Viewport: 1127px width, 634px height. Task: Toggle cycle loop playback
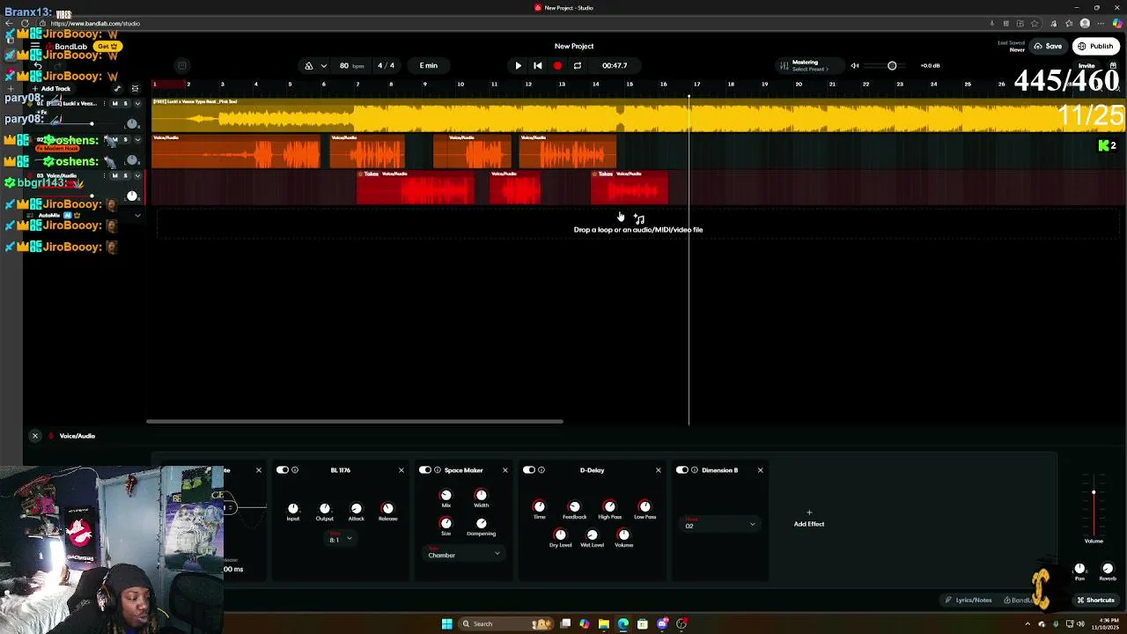[577, 65]
